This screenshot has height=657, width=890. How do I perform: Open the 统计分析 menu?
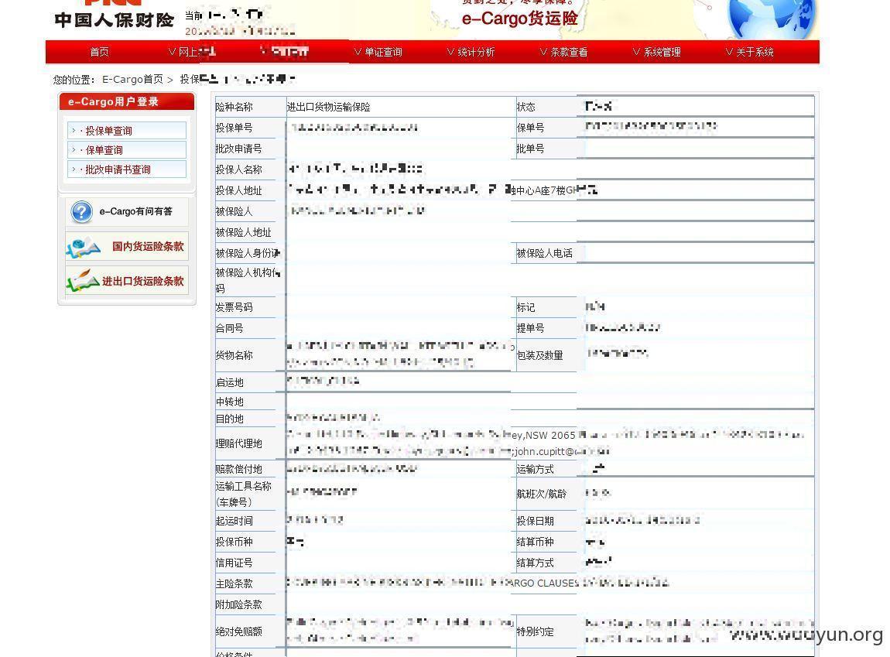click(471, 52)
